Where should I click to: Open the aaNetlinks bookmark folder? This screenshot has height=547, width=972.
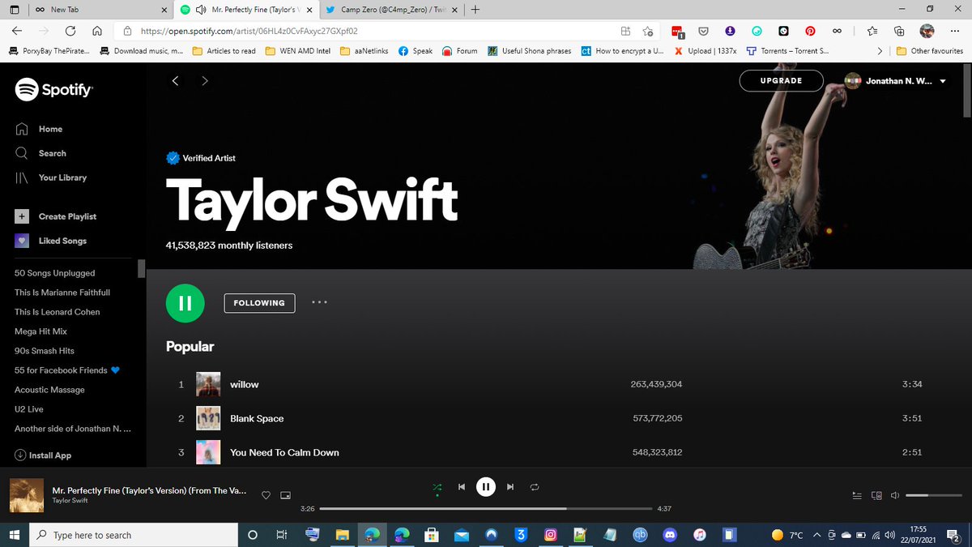point(365,51)
